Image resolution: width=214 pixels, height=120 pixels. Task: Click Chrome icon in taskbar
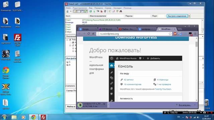[33, 117]
